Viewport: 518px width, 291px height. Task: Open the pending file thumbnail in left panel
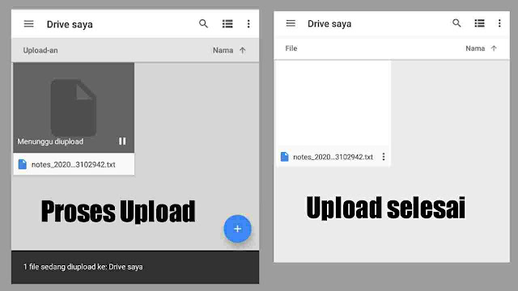pyautogui.click(x=74, y=108)
